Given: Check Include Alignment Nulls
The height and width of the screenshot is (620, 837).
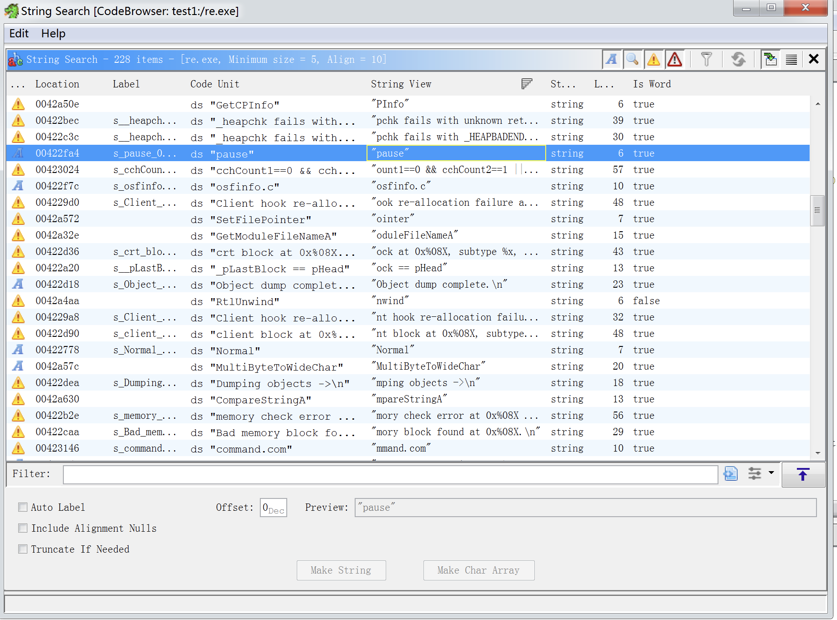Looking at the screenshot, I should tap(23, 528).
